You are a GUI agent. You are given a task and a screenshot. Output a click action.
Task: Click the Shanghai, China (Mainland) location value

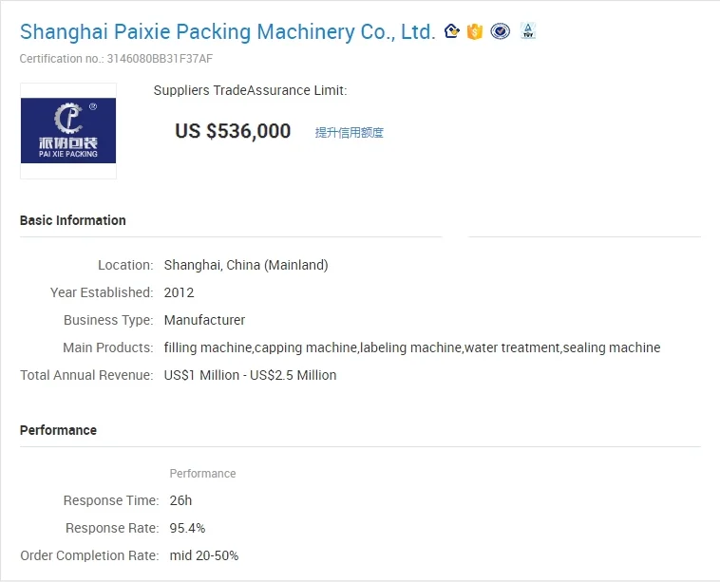246,265
